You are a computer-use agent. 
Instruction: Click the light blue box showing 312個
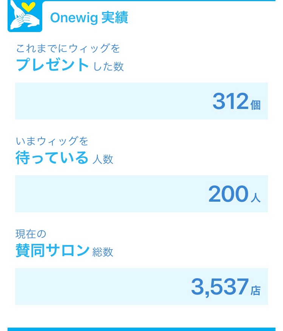(x=141, y=101)
